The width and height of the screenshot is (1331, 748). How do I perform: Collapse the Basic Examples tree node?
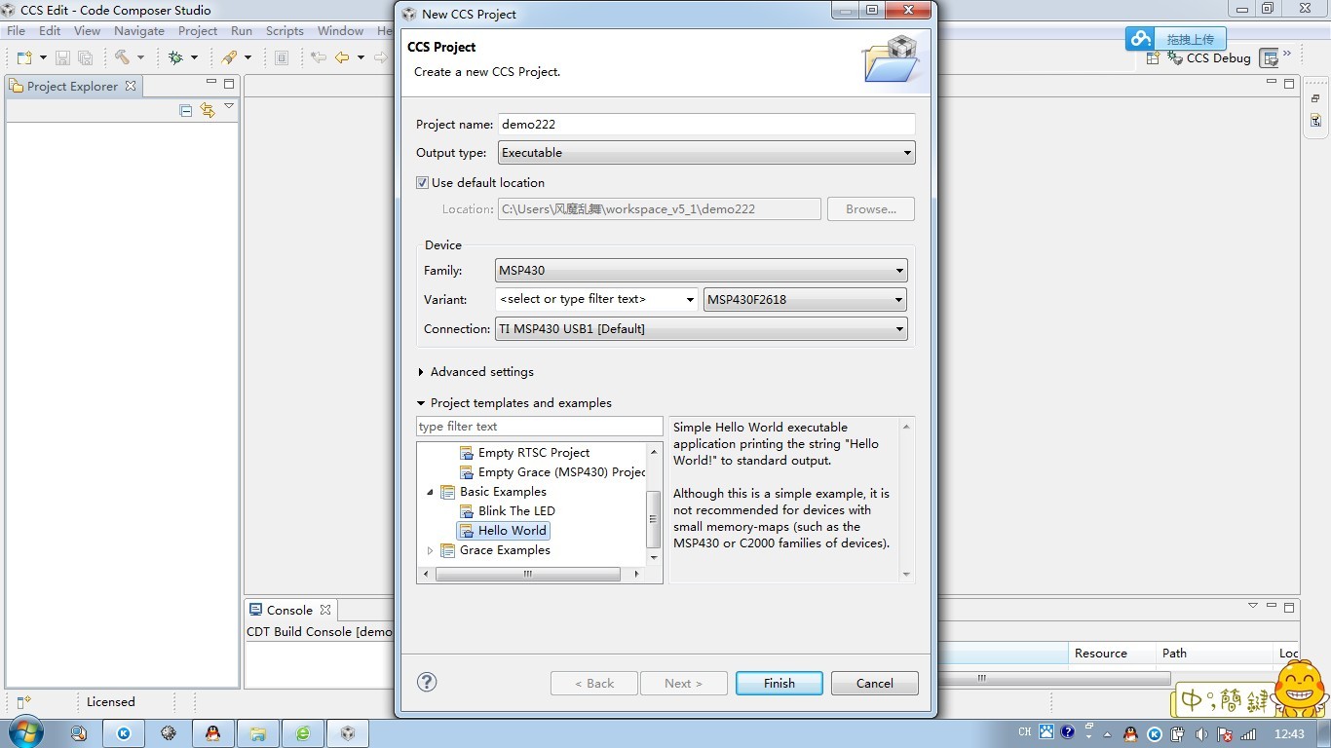coord(430,492)
